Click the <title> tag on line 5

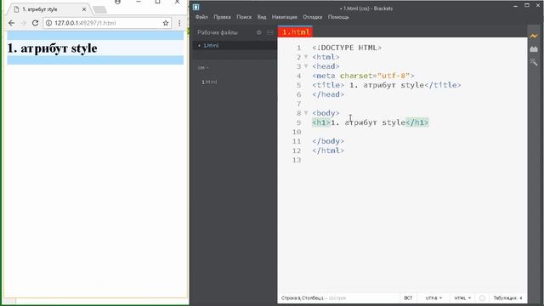(328, 85)
